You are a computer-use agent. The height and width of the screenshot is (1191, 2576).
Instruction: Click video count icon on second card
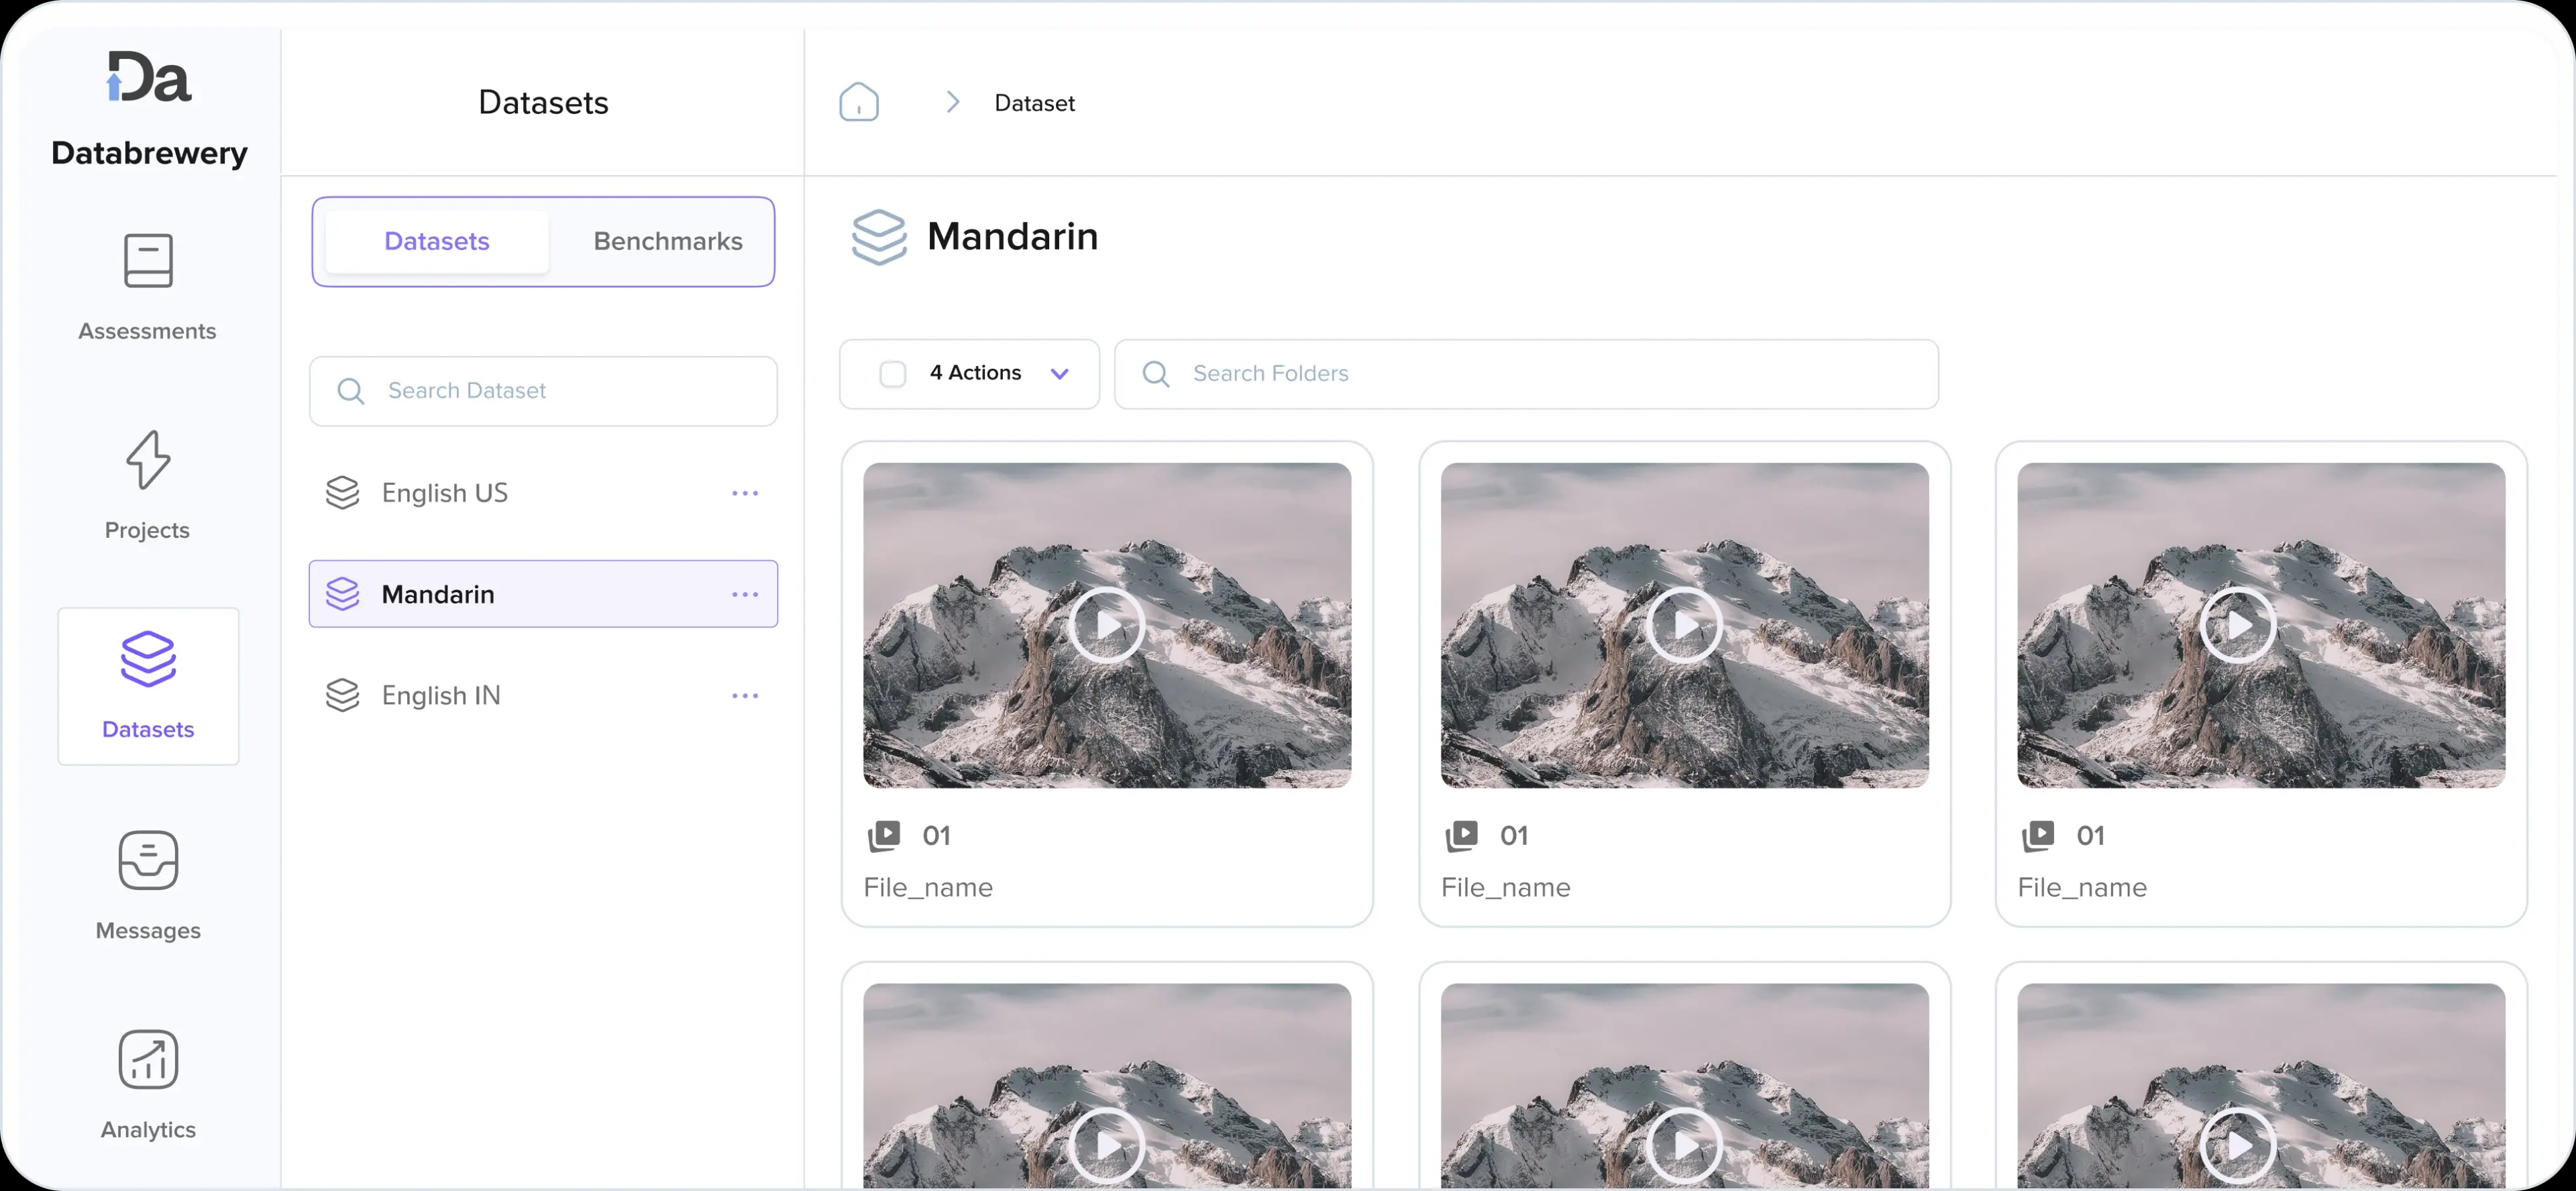[x=1461, y=835]
